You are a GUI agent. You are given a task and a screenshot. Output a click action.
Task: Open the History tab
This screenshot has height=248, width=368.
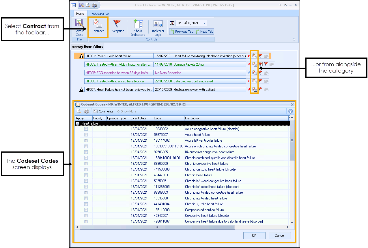[77, 47]
